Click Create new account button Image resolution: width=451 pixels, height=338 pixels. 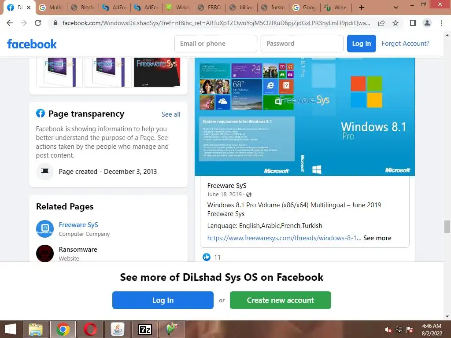click(281, 300)
